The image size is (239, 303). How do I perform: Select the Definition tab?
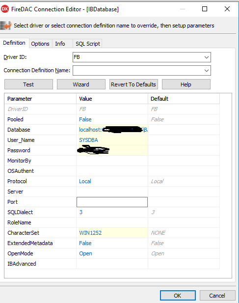pos(14,43)
